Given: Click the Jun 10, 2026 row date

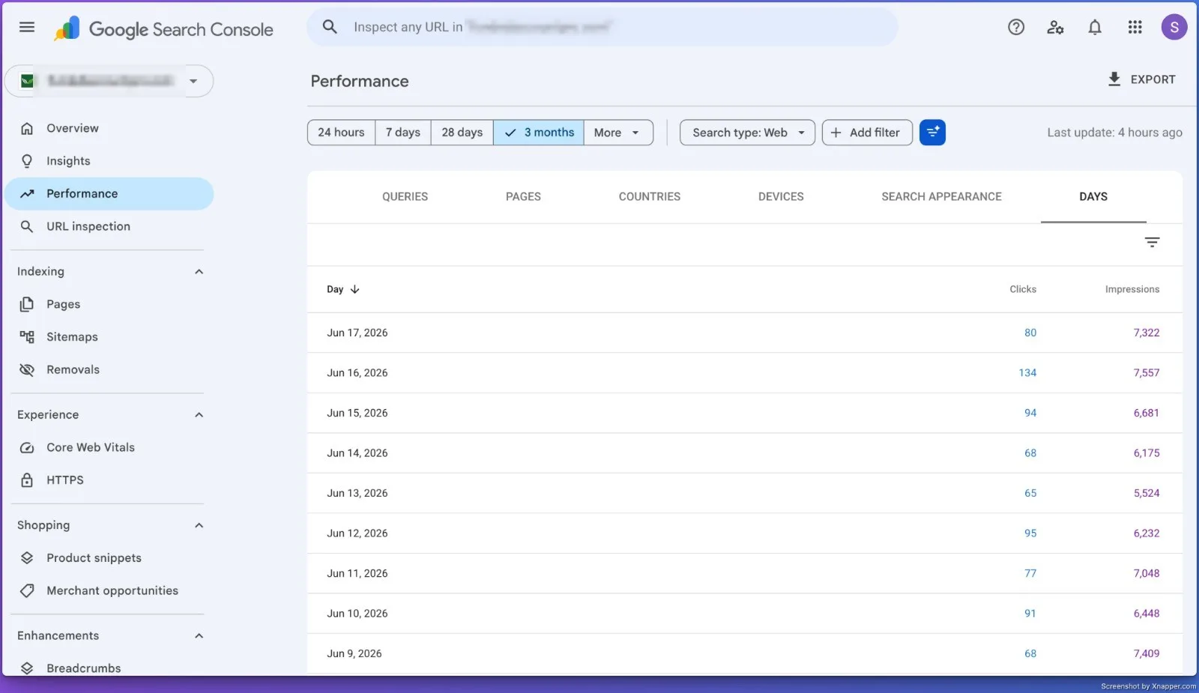Looking at the screenshot, I should (357, 614).
